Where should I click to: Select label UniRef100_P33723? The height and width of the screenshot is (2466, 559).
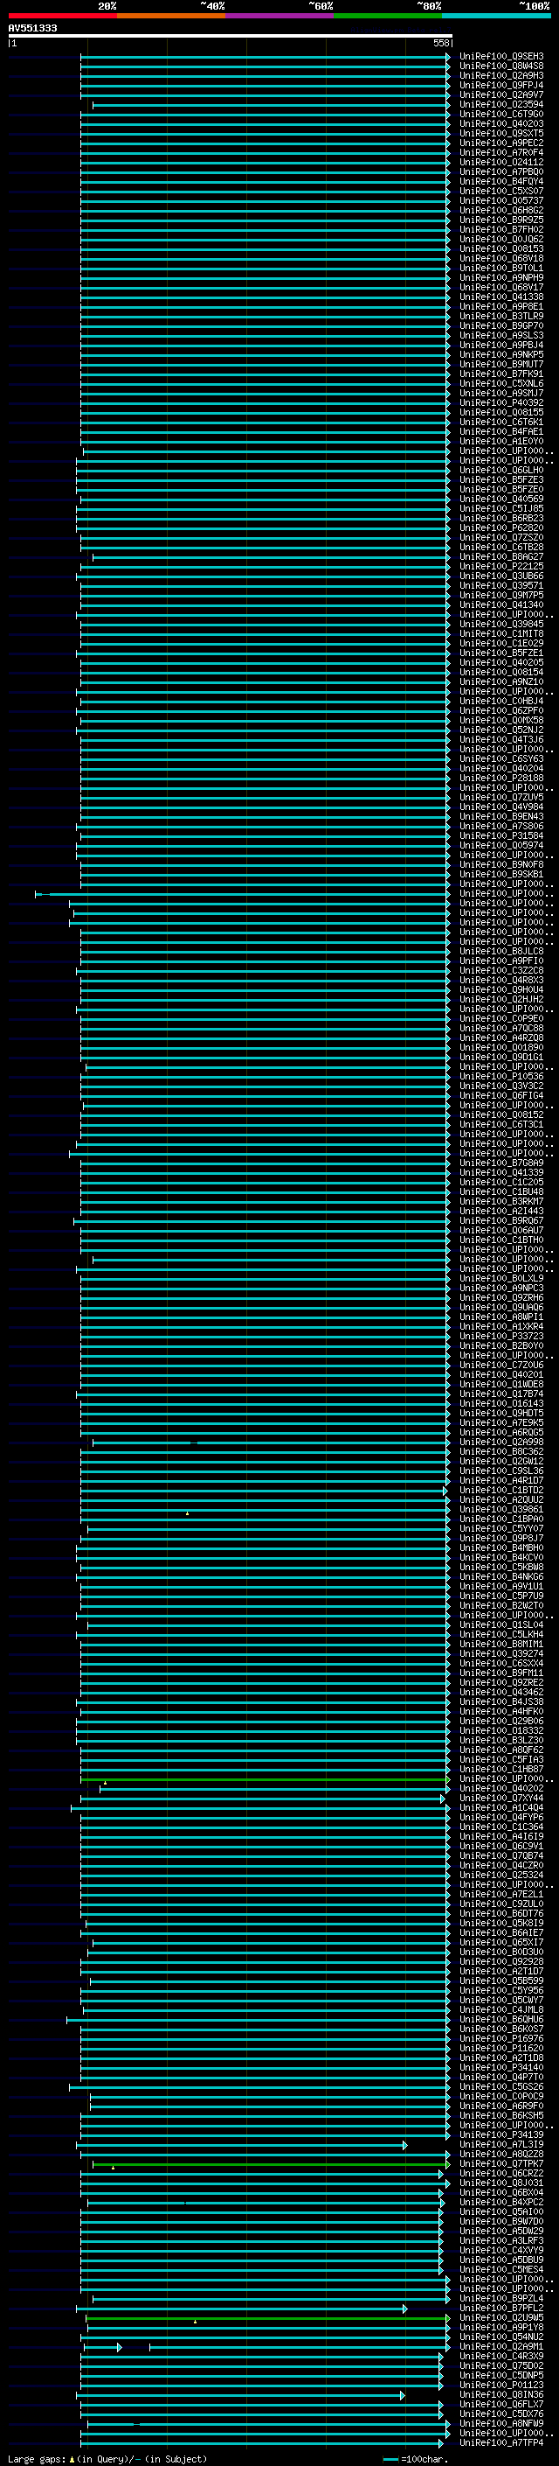coord(501,1337)
